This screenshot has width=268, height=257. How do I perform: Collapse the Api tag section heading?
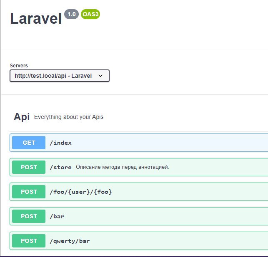point(22,117)
